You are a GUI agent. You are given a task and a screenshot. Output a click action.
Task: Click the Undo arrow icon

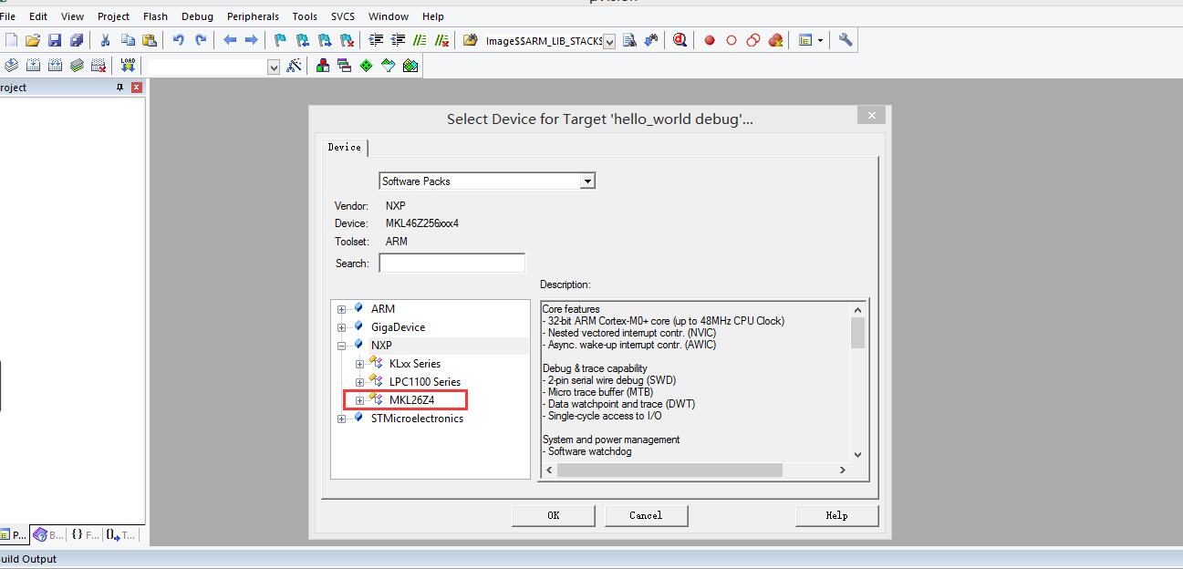[179, 40]
